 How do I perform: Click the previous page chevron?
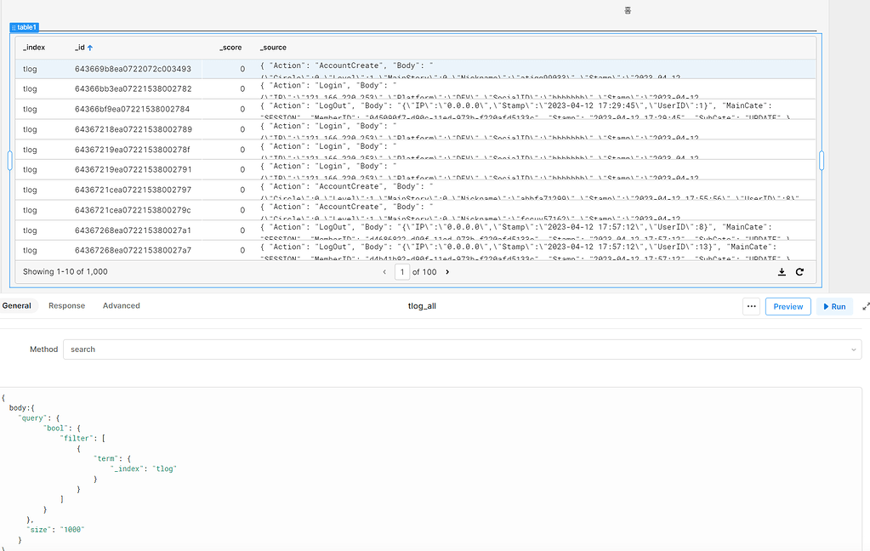(386, 271)
